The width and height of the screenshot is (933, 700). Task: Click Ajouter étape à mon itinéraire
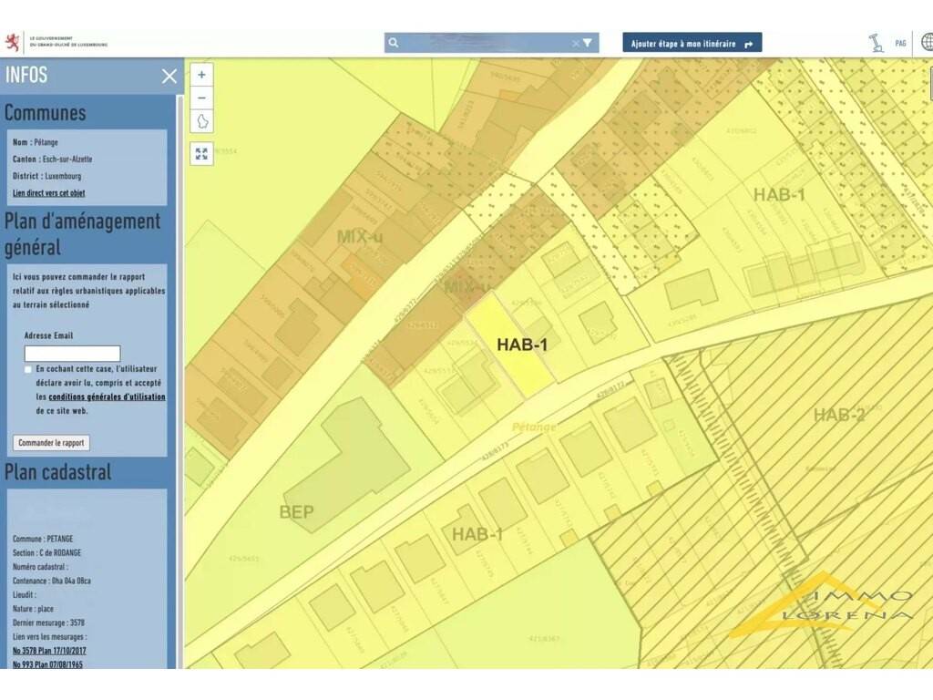point(692,43)
